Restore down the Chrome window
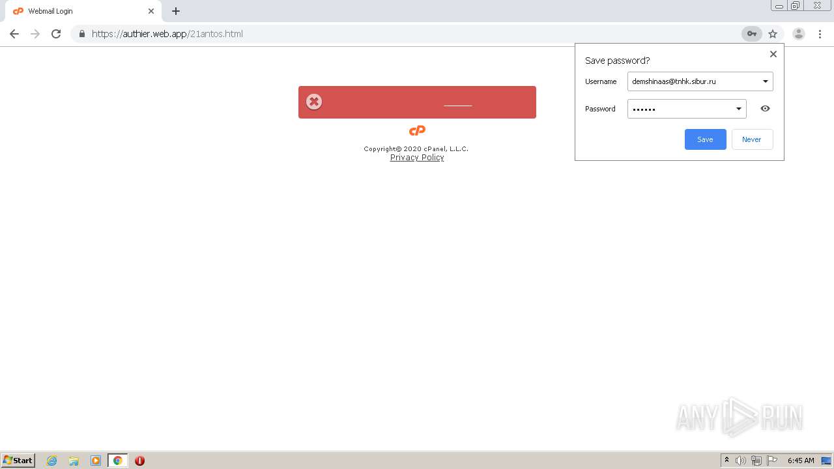The image size is (834, 469). (x=795, y=6)
